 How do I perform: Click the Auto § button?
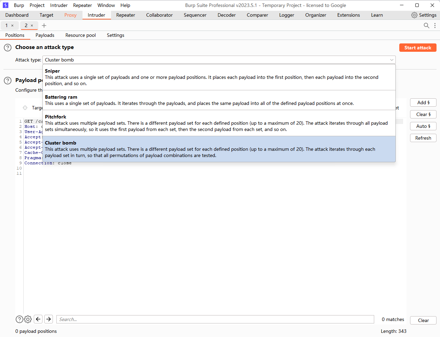423,126
